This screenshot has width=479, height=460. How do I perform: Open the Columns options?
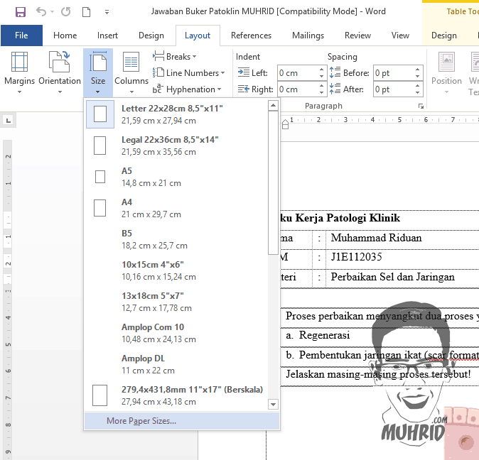(131, 72)
